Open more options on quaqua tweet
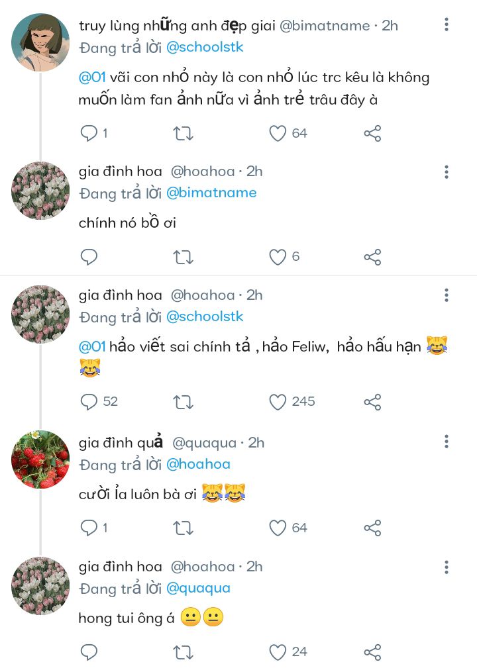 pyautogui.click(x=447, y=442)
